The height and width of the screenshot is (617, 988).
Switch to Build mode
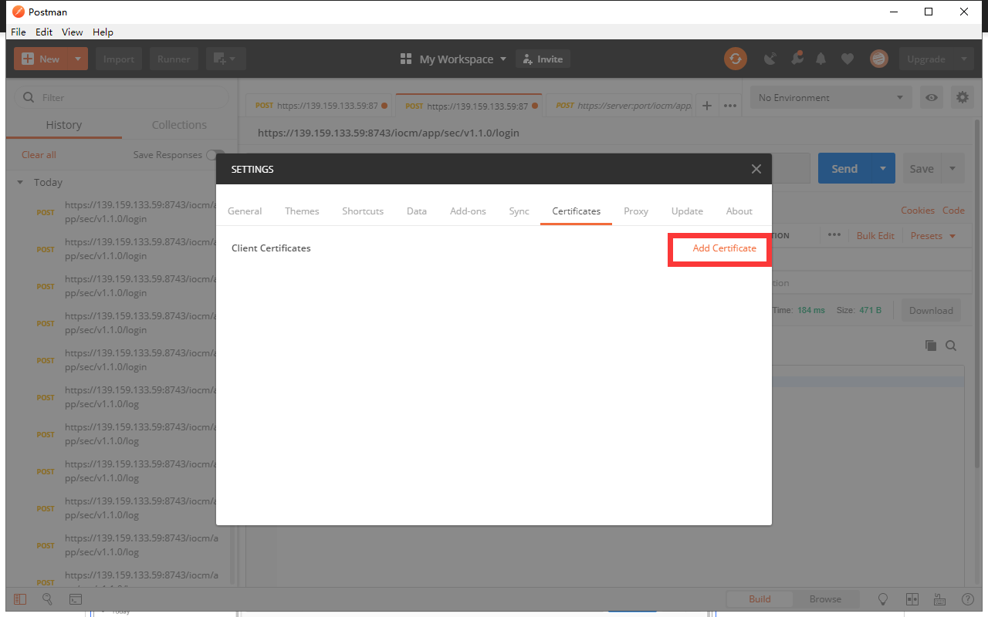(760, 598)
